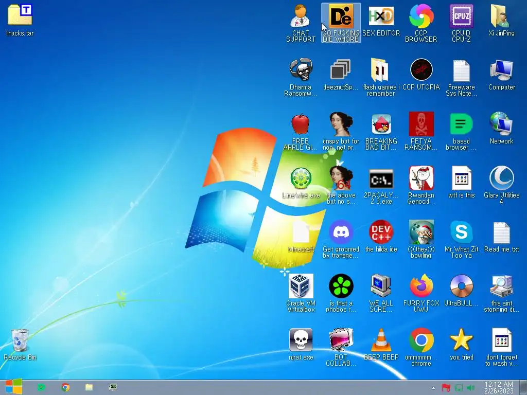The image size is (527, 395).
Task: Select the LimeWire.exe icon
Action: [x=301, y=178]
